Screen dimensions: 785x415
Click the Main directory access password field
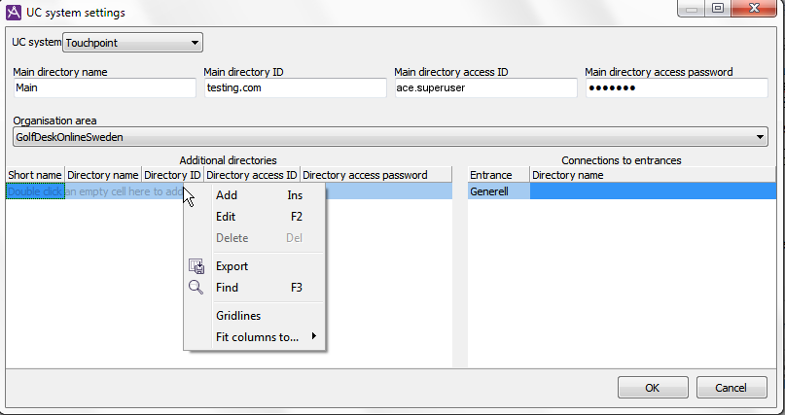point(676,87)
